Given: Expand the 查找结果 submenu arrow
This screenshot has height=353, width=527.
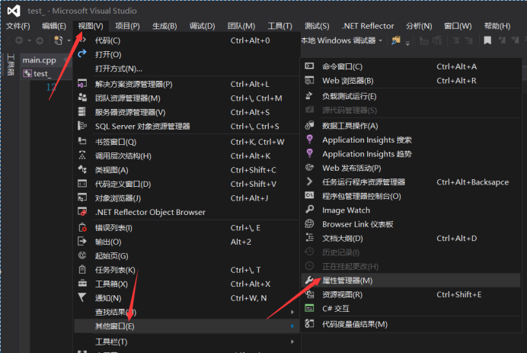Looking at the screenshot, I should pyautogui.click(x=292, y=313).
